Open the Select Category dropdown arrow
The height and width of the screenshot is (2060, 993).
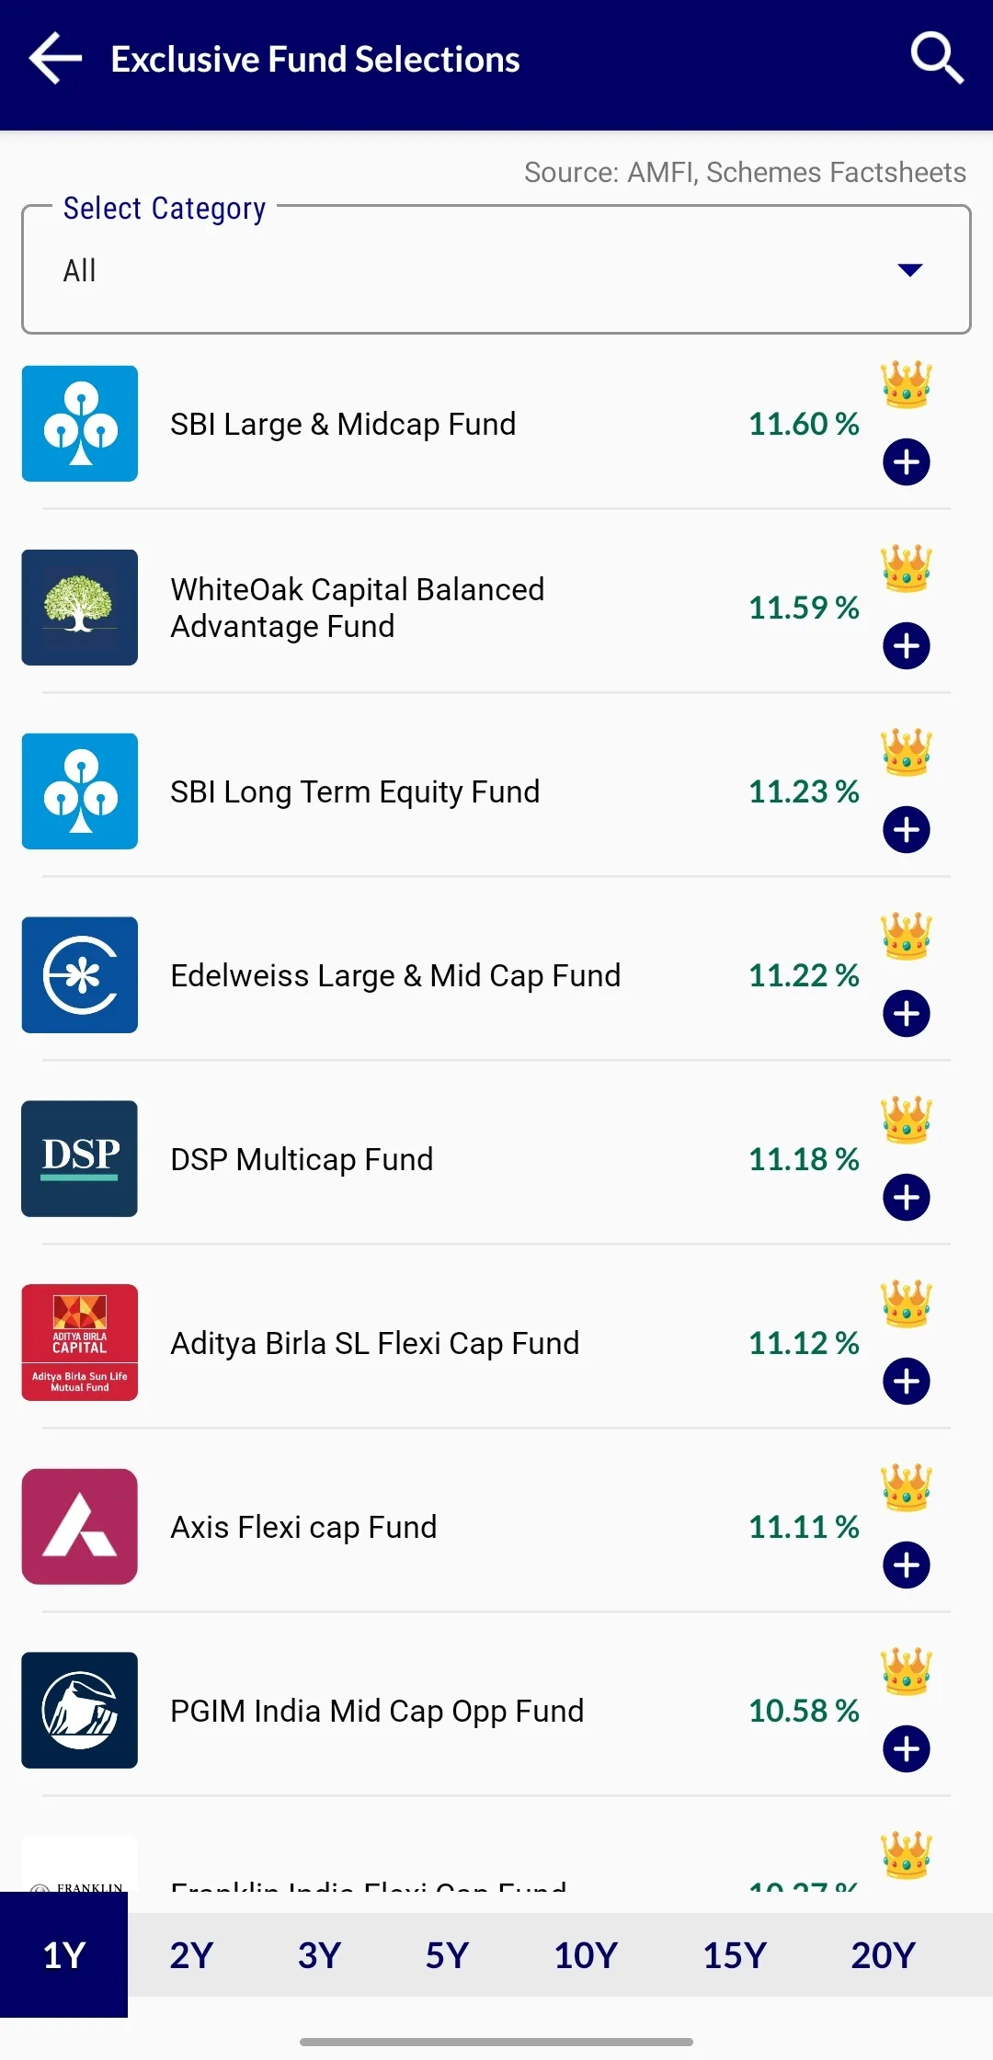pyautogui.click(x=909, y=270)
